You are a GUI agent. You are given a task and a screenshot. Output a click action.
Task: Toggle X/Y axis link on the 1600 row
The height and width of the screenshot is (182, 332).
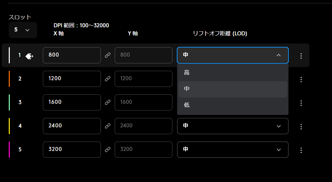(x=108, y=102)
